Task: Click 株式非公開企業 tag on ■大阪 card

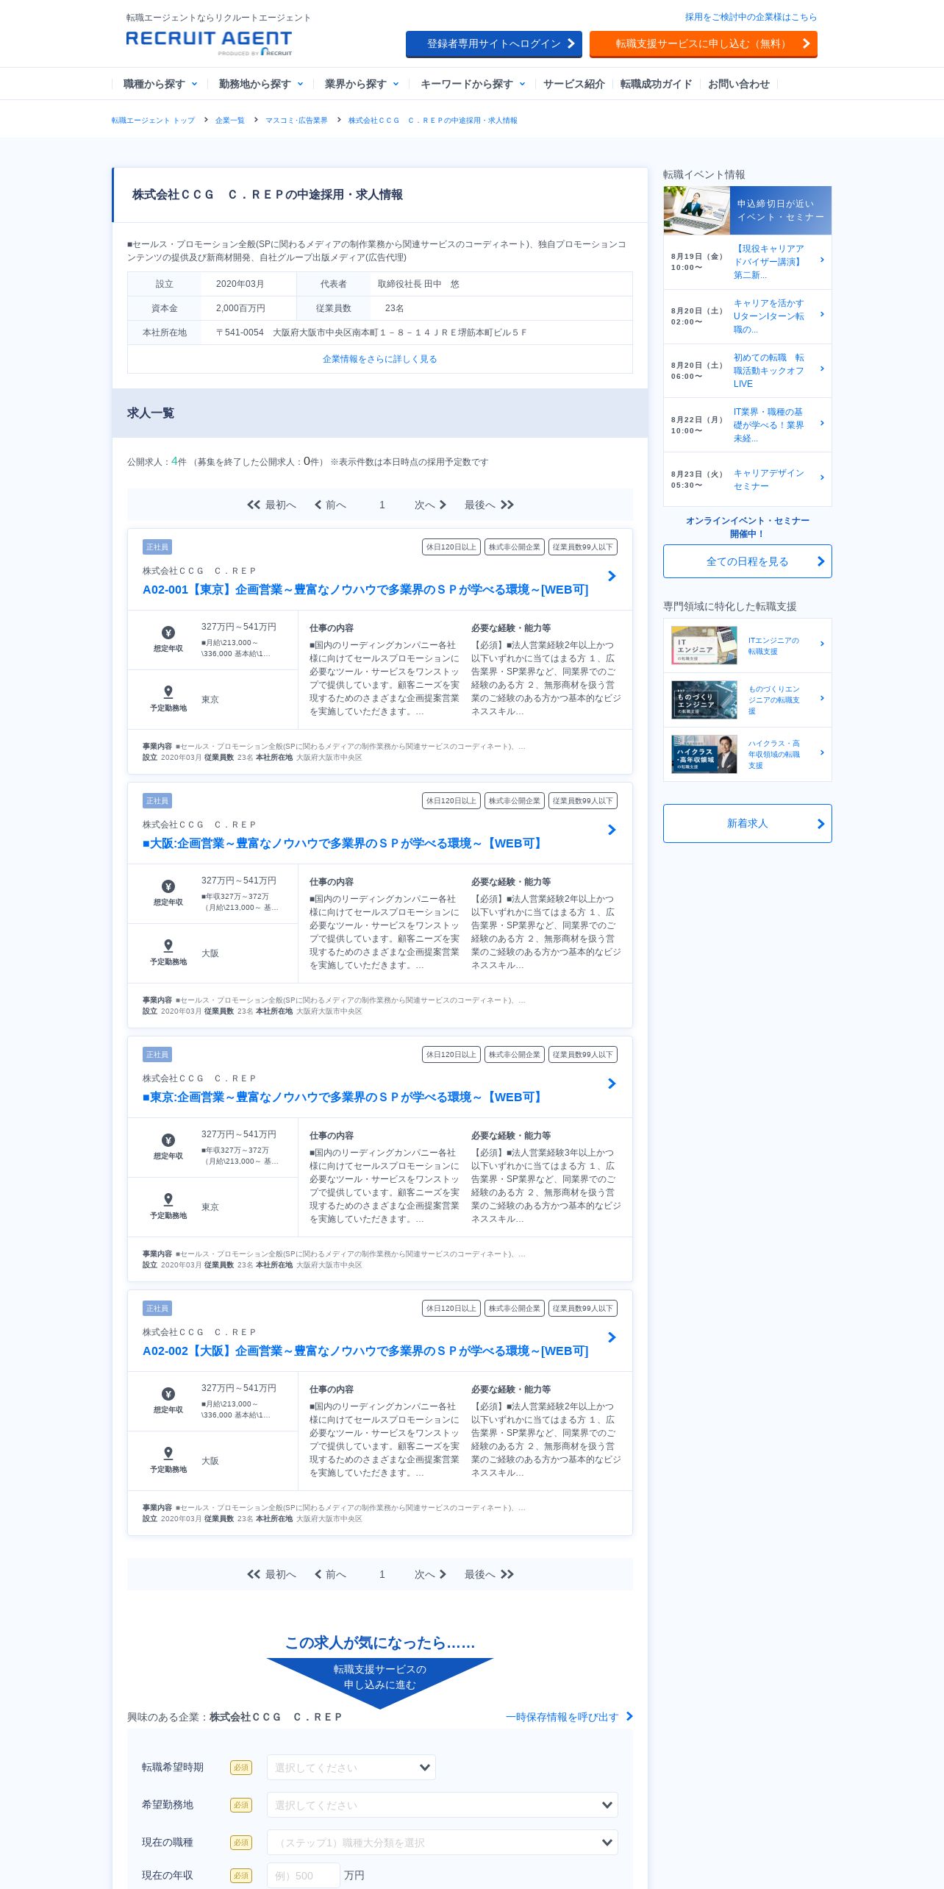Action: (x=515, y=801)
